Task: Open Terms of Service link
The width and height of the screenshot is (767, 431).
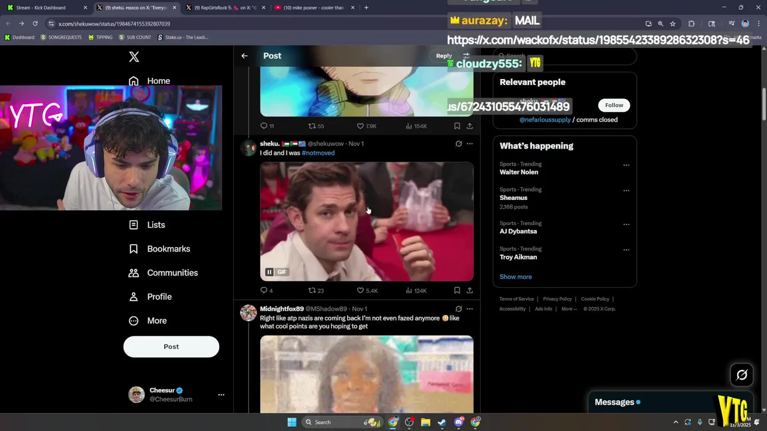Action: [x=517, y=299]
